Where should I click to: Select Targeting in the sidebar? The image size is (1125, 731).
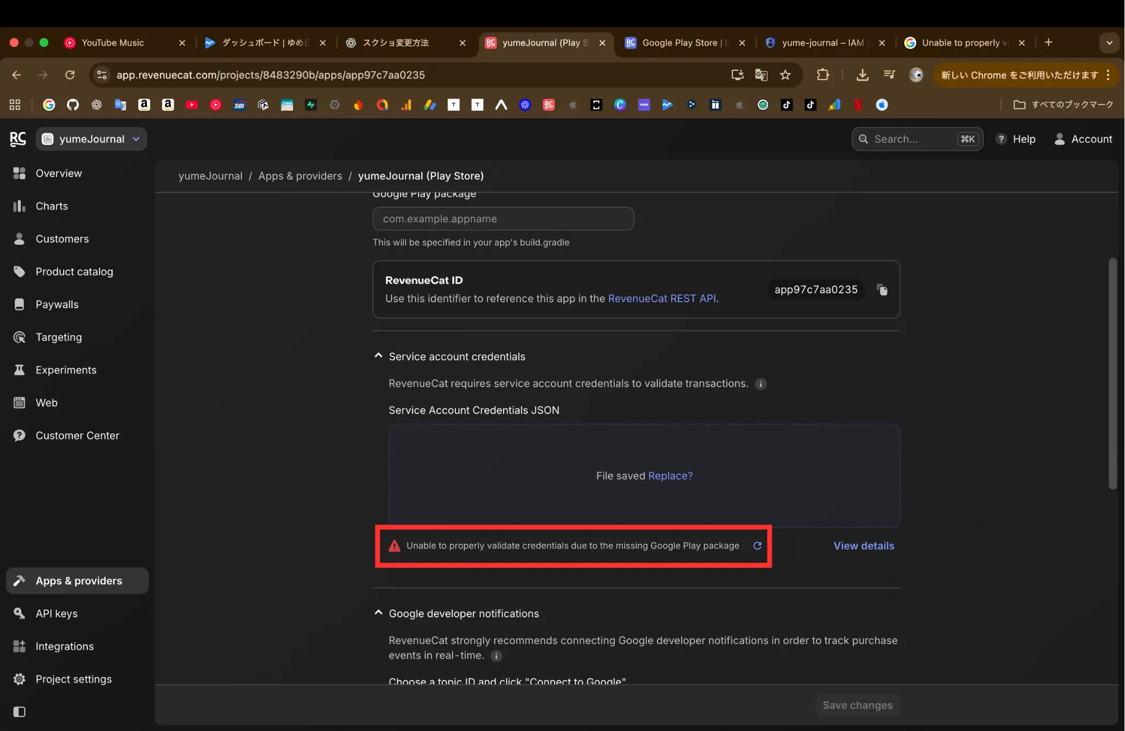tap(58, 337)
